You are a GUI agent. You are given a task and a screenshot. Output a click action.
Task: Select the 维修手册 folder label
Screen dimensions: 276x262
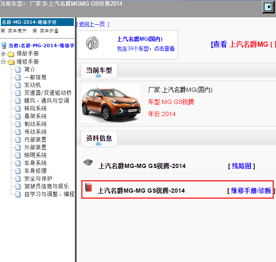(28, 62)
